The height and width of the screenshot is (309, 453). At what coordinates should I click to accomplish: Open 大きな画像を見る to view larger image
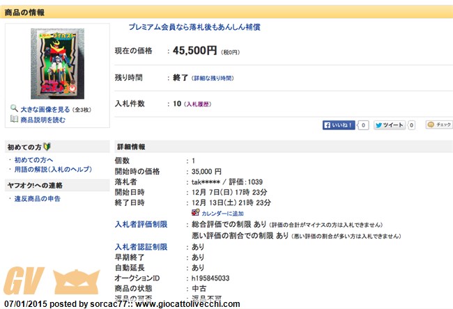(45, 109)
